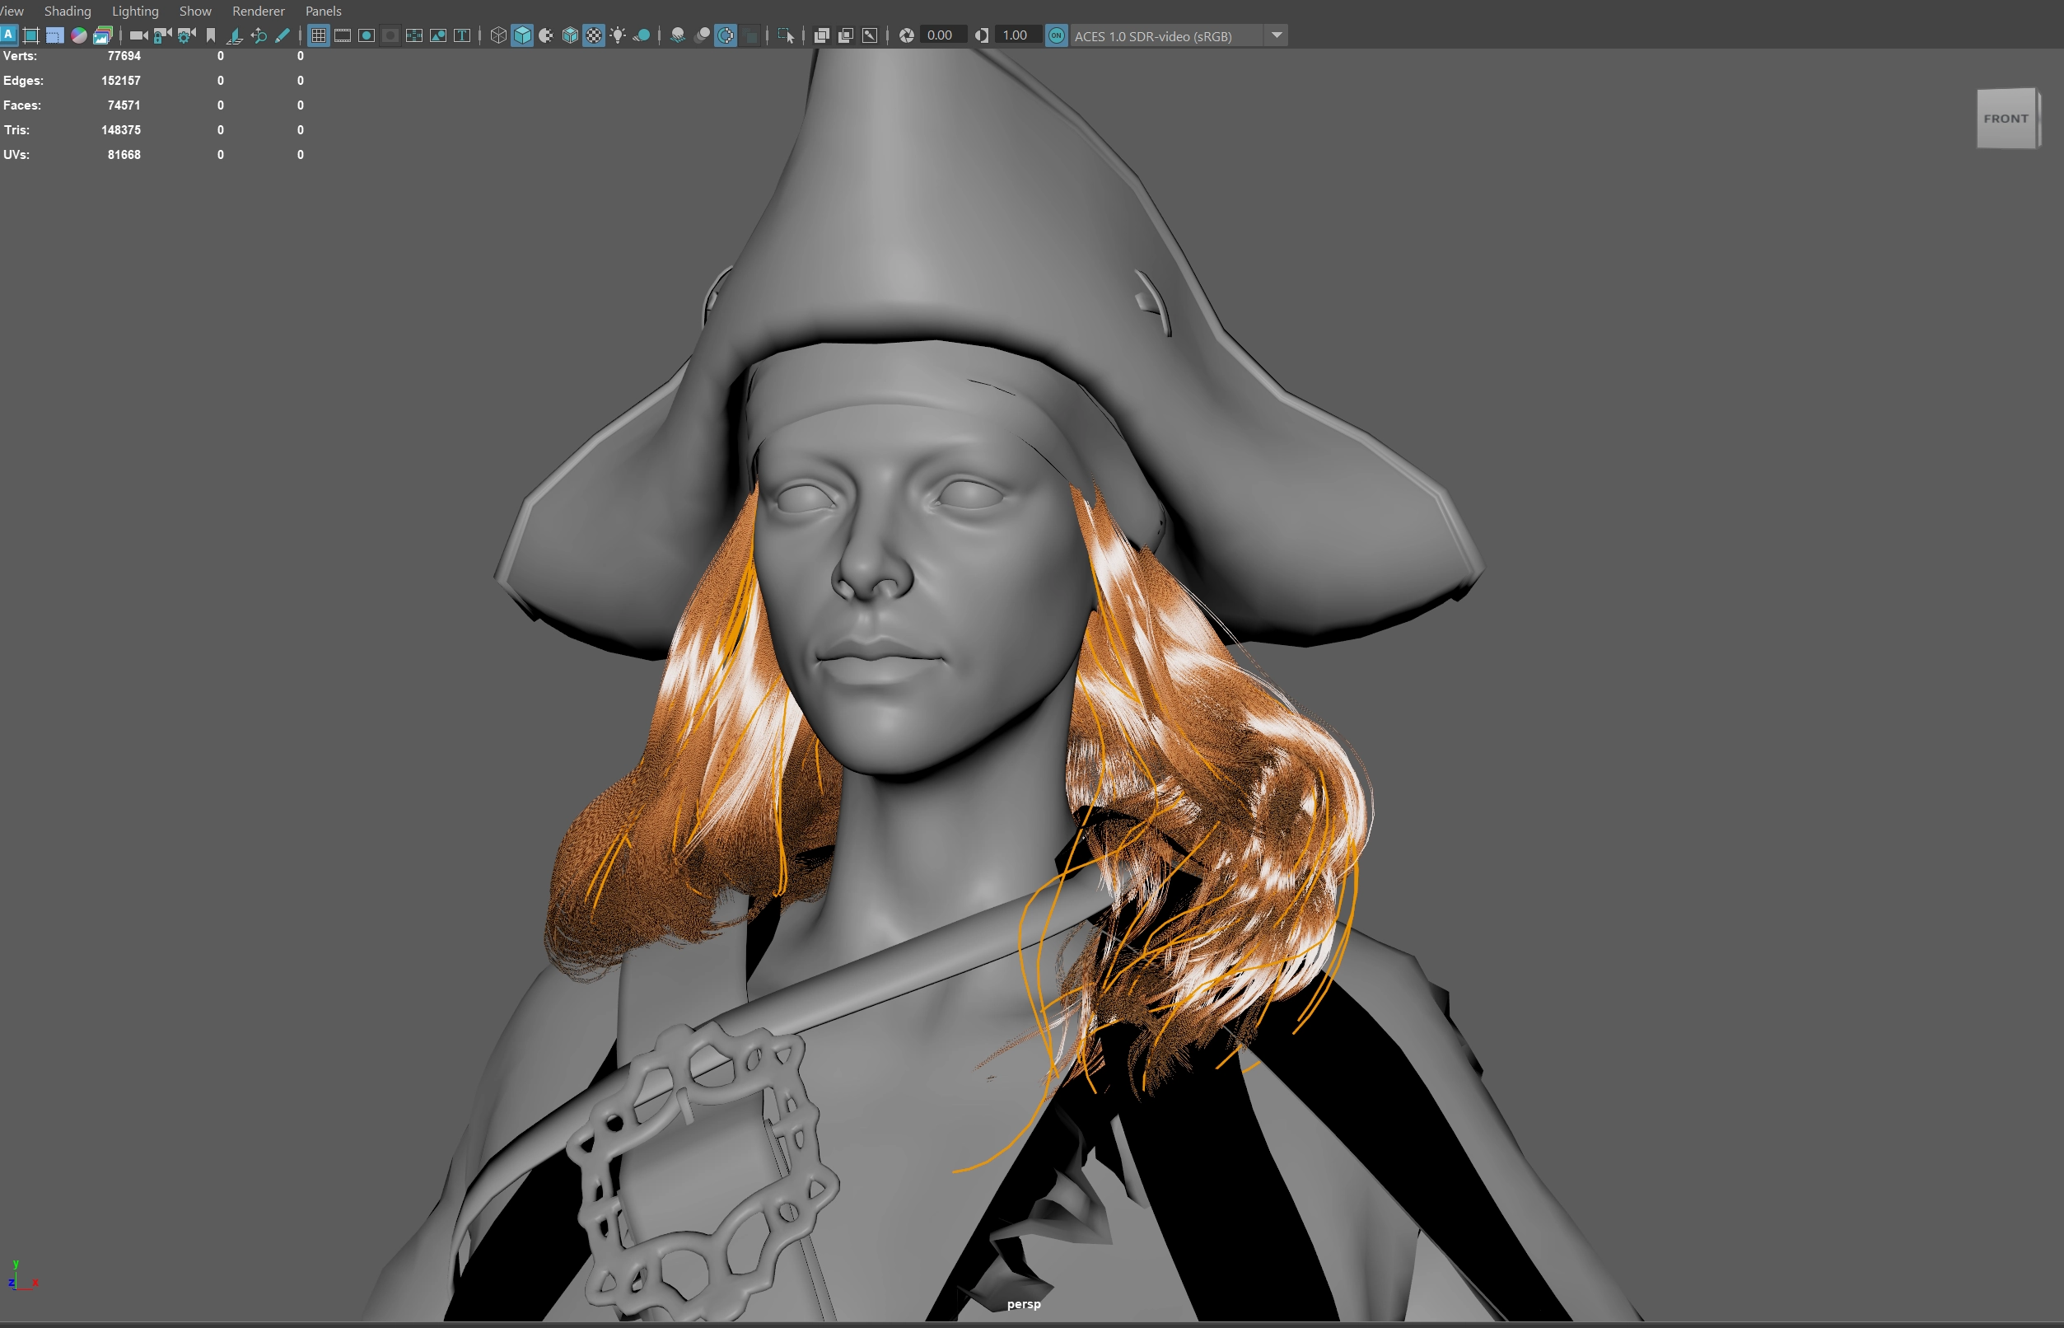
Task: Open the Lighting menu
Action: pos(134,12)
